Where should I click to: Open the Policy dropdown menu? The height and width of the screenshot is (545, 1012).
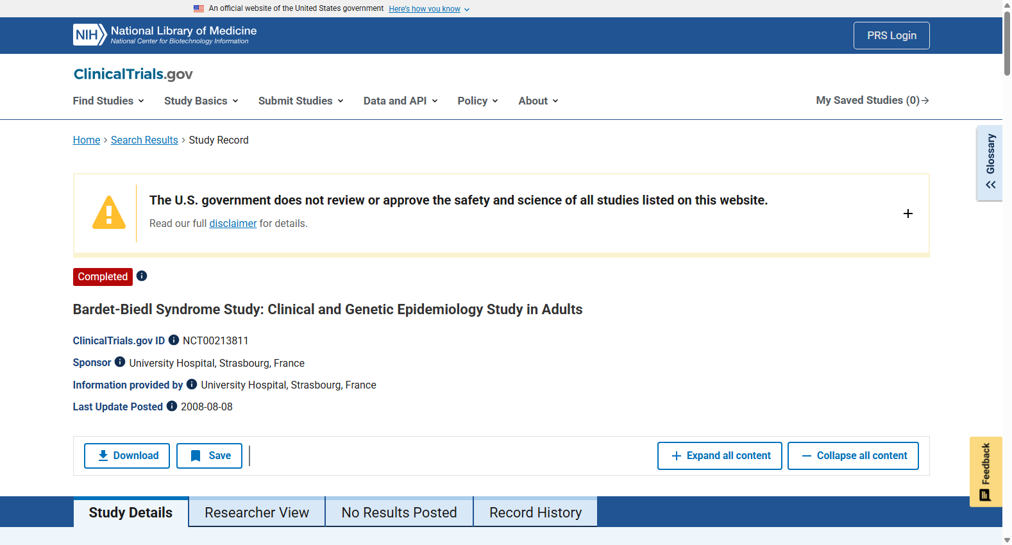pos(478,101)
